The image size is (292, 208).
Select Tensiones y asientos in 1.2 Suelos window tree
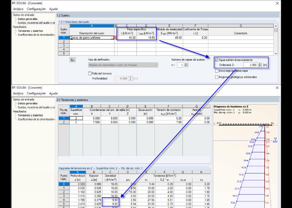(30, 31)
